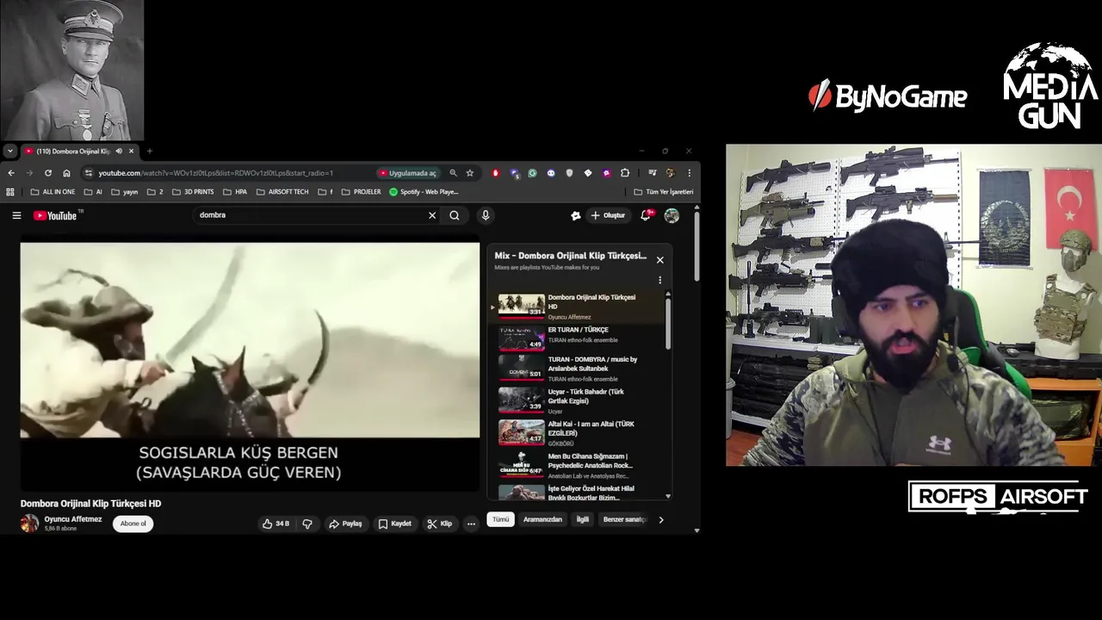Image resolution: width=1102 pixels, height=620 pixels.
Task: Click the sparkle icon next to Oluştur
Action: (576, 215)
